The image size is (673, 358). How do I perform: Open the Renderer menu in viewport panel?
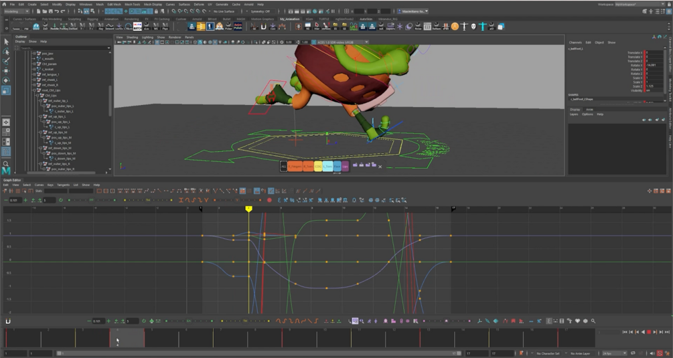[x=175, y=37]
